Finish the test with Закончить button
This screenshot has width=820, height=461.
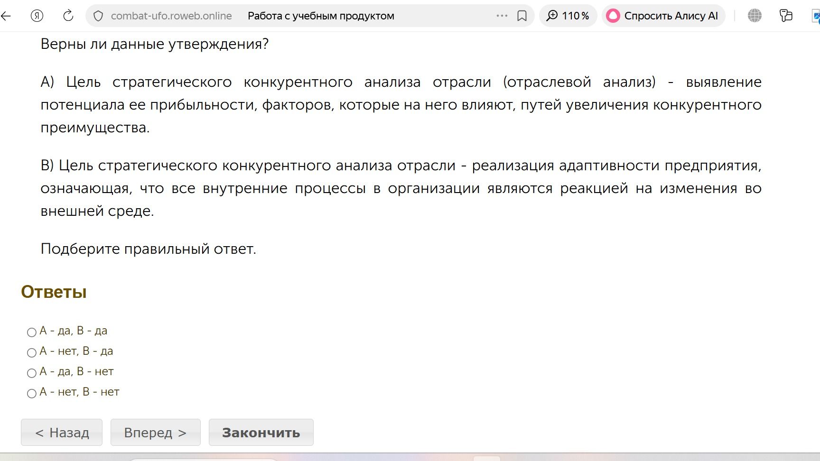261,432
